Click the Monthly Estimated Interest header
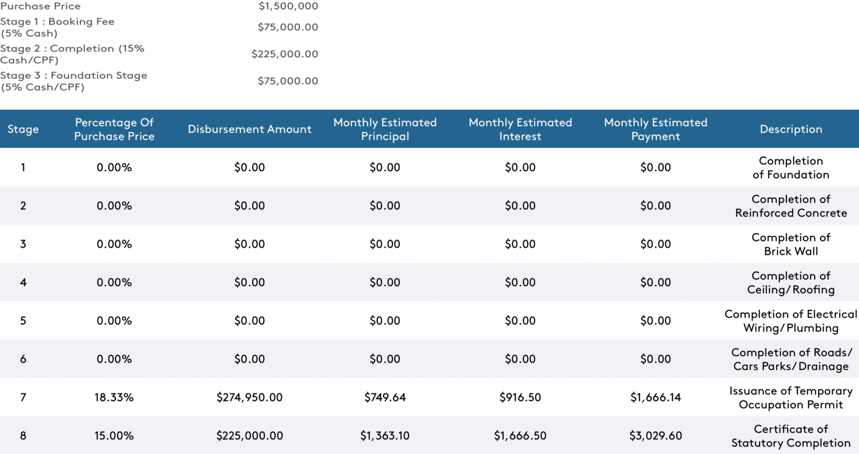The image size is (859, 454). pos(520,129)
